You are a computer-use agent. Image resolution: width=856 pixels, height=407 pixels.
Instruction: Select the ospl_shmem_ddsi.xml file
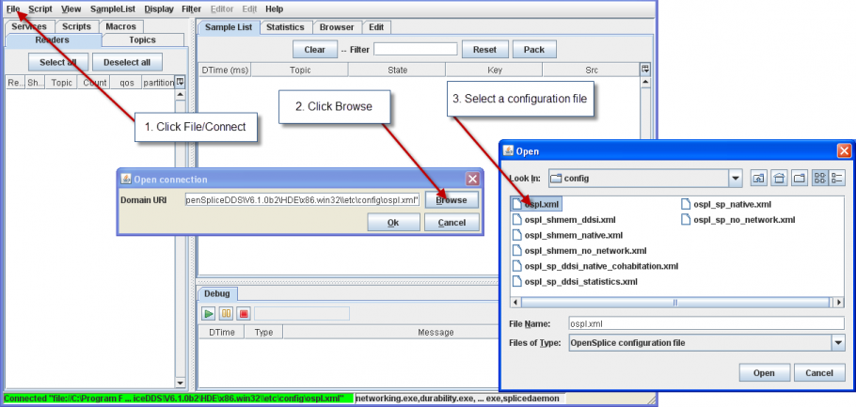[564, 220]
